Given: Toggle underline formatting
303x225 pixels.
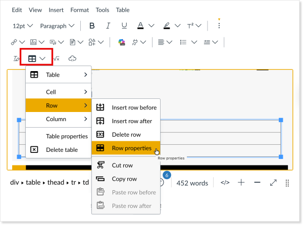Looking at the screenshot, I should pyautogui.click(x=124, y=26).
